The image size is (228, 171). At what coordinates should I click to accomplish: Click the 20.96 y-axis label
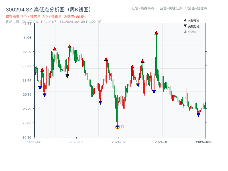tap(27, 137)
